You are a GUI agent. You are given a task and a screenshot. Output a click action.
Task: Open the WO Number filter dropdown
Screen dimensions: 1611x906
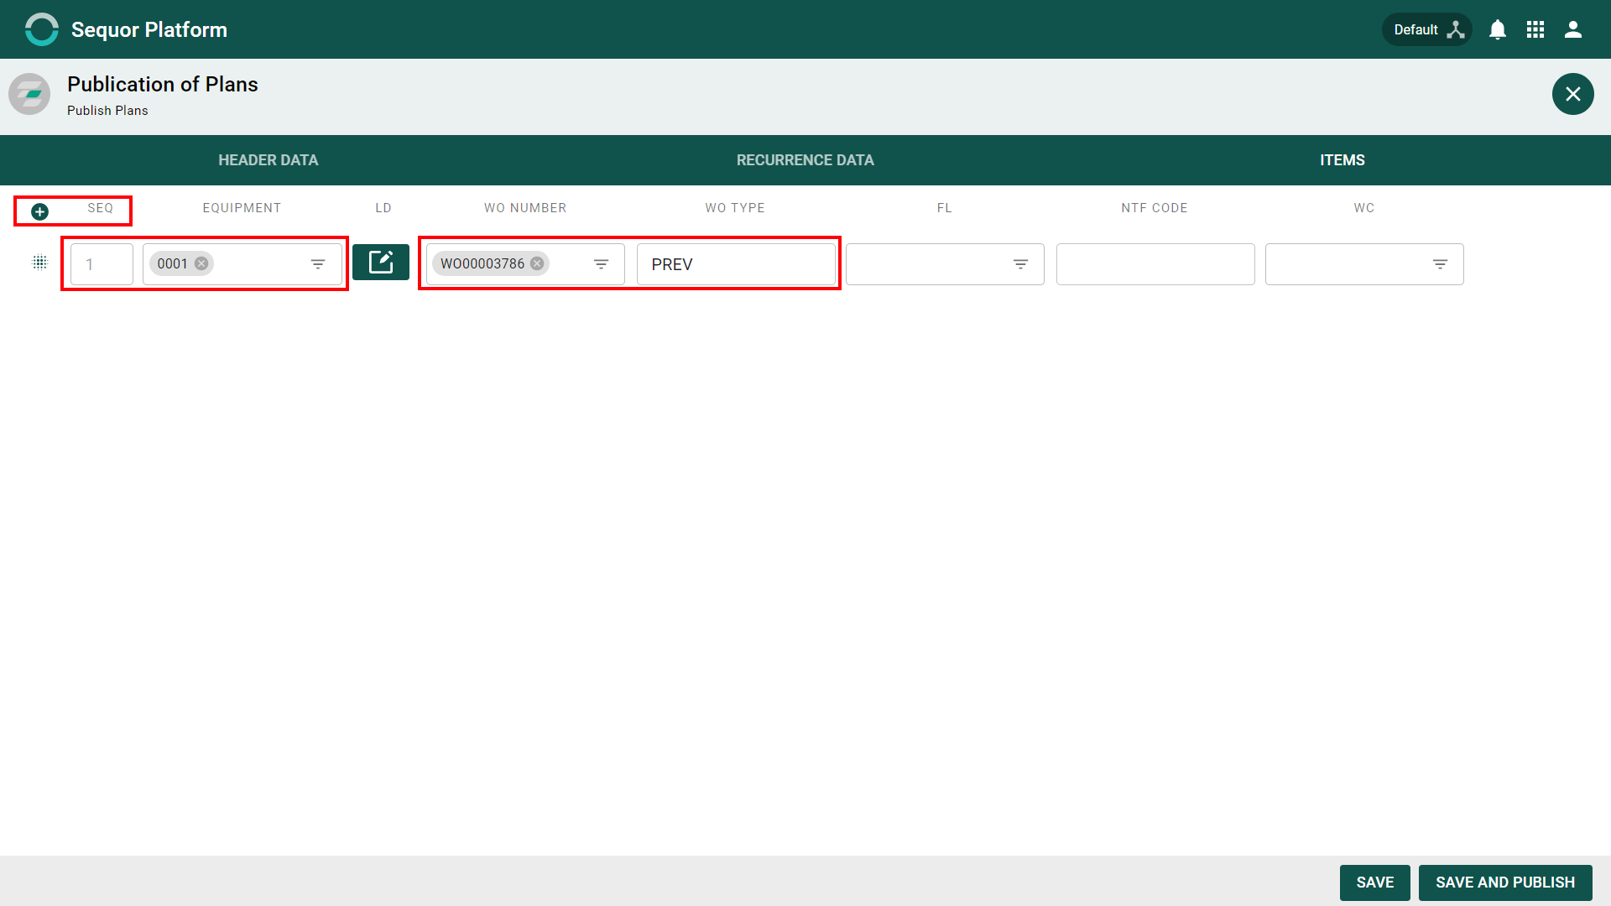(602, 264)
